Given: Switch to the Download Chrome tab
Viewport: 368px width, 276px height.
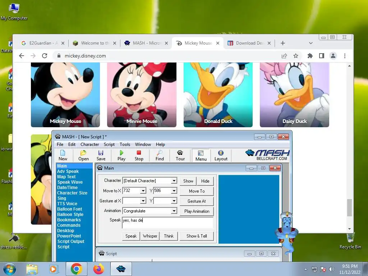Looking at the screenshot, I should tap(249, 43).
